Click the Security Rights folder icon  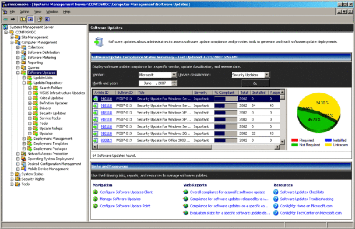click(17, 179)
